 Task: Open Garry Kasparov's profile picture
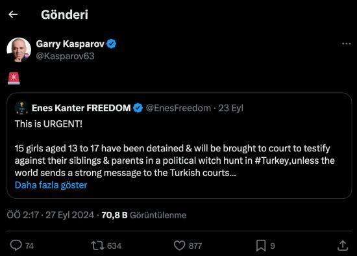tap(19, 49)
